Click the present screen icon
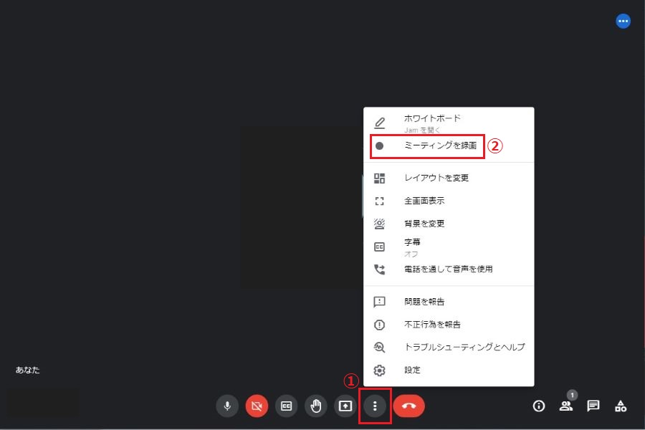The image size is (645, 430). tap(345, 406)
